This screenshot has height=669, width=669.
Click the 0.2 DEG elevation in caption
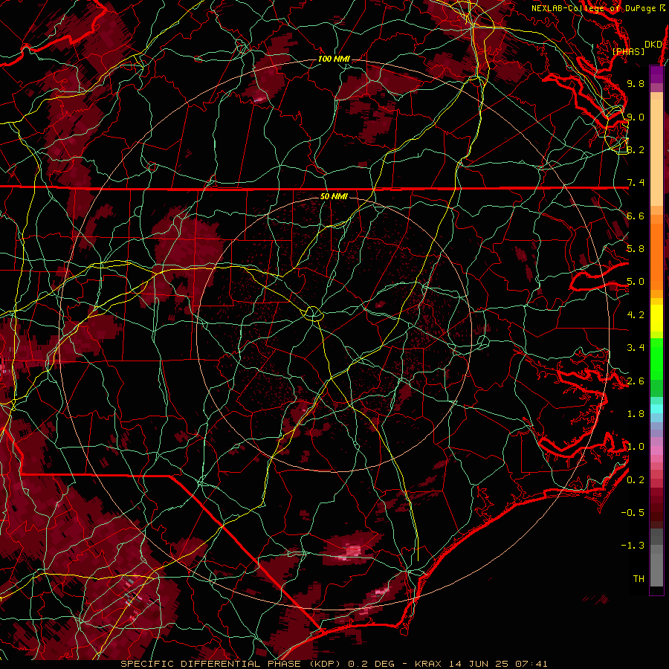369,664
